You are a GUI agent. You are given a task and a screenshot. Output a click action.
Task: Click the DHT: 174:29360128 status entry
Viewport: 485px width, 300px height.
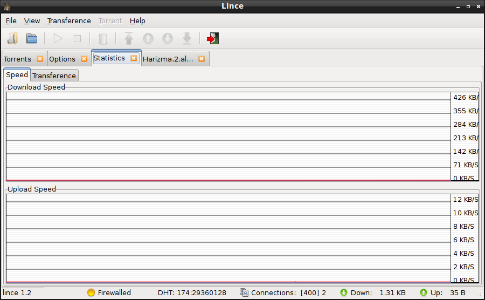pos(192,292)
